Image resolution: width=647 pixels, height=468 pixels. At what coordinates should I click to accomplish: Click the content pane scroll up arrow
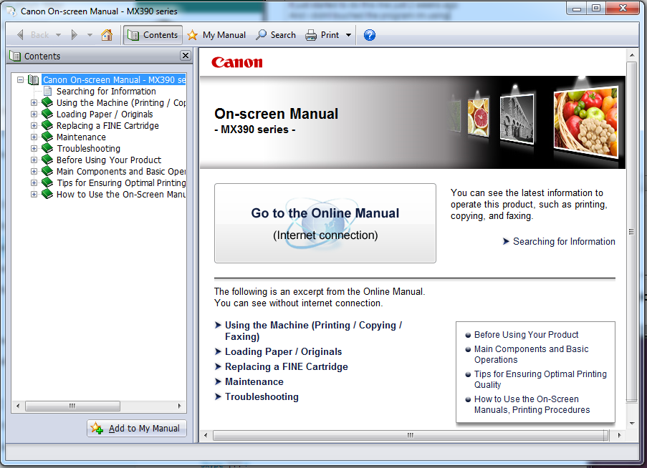(x=632, y=55)
